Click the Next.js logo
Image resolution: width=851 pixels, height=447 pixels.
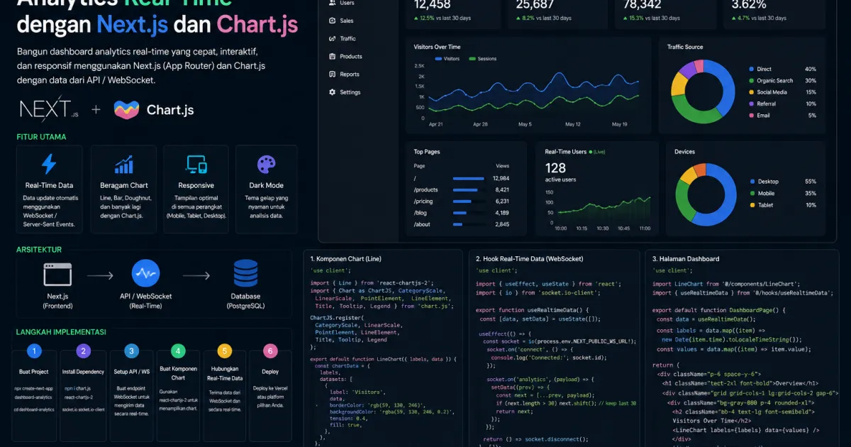click(x=49, y=109)
